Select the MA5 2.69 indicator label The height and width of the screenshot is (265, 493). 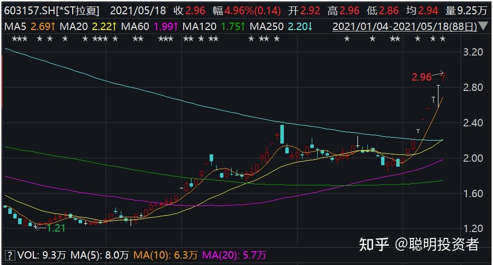coord(30,27)
